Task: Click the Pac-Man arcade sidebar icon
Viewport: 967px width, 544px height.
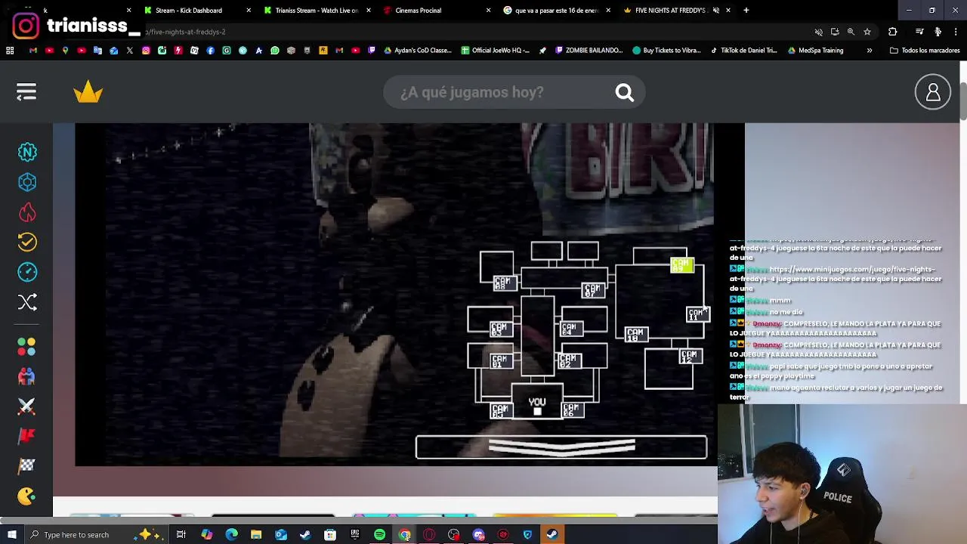Action: tap(27, 496)
